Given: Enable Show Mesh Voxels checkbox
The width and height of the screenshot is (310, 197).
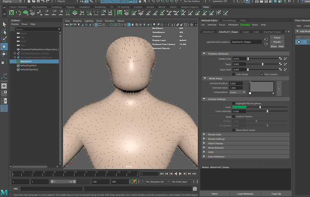Looking at the screenshot, I should click(234, 130).
